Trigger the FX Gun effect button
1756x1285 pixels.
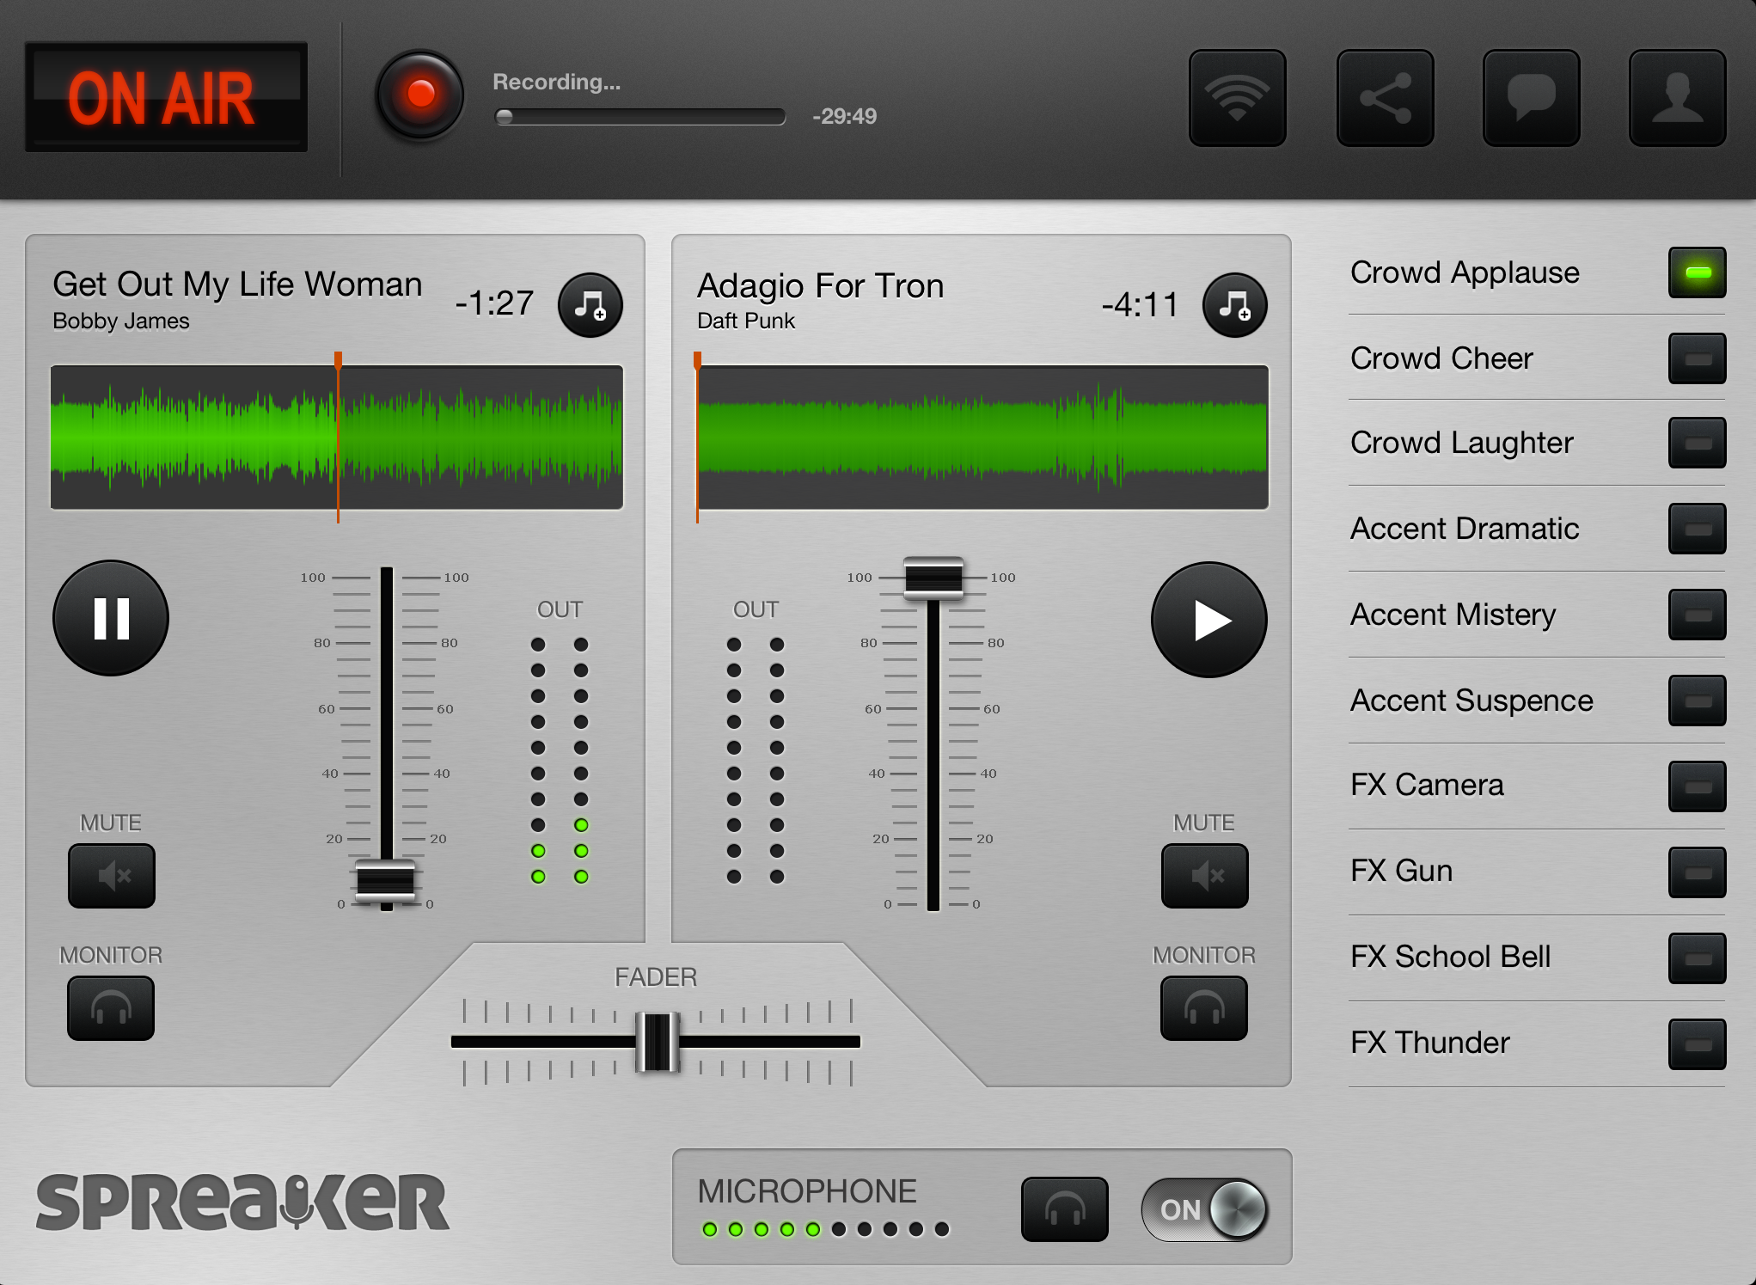(1698, 872)
